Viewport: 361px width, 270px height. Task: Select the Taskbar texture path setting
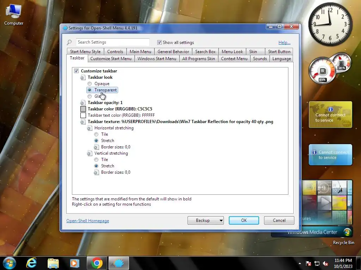tap(180, 122)
